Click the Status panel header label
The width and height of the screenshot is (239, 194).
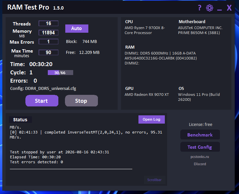pos(20,120)
